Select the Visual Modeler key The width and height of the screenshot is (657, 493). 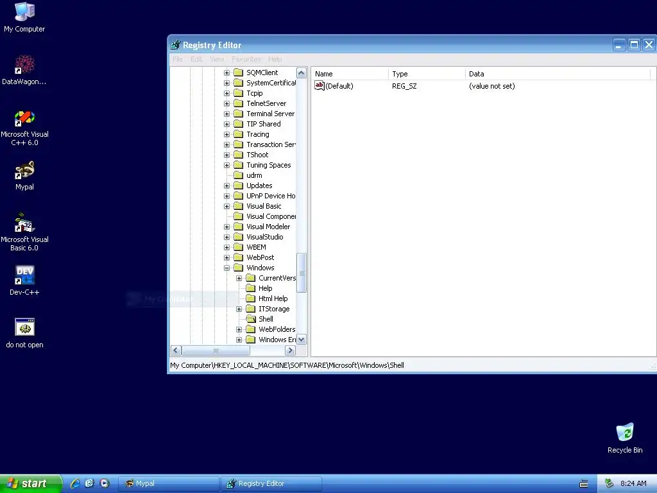(268, 227)
